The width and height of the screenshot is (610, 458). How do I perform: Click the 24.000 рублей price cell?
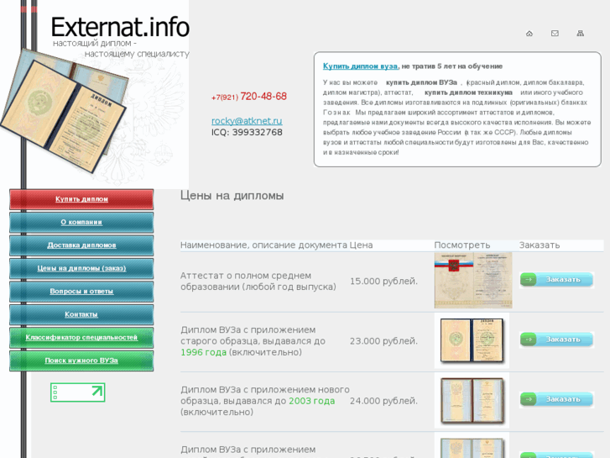point(383,401)
